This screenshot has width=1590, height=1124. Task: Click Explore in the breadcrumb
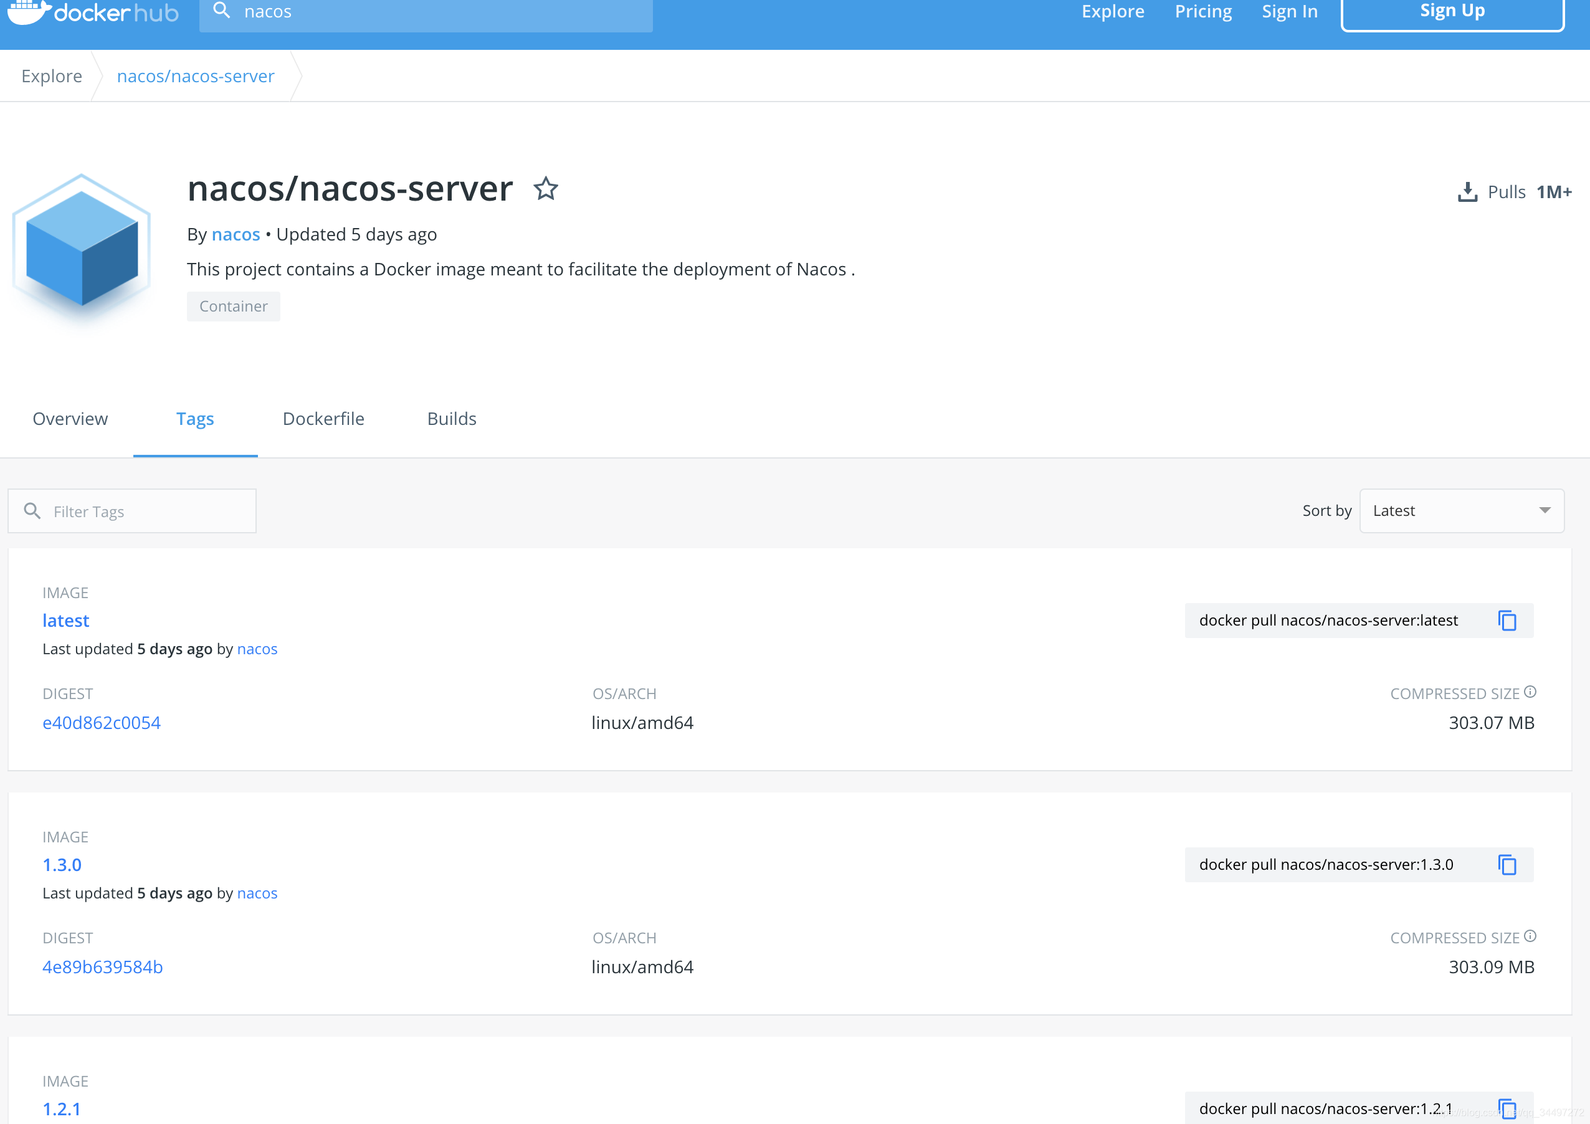tap(51, 76)
